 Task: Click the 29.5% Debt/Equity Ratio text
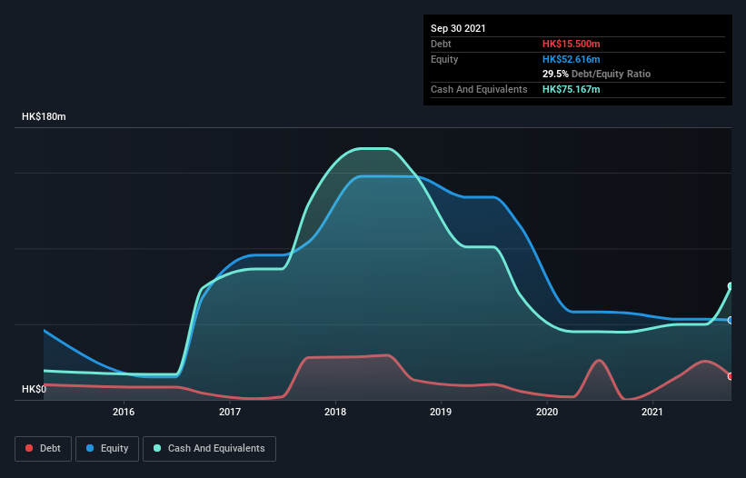coord(597,74)
